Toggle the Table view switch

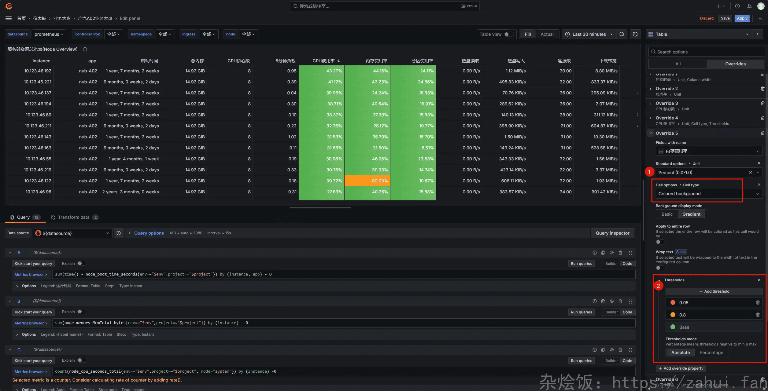tap(508, 34)
